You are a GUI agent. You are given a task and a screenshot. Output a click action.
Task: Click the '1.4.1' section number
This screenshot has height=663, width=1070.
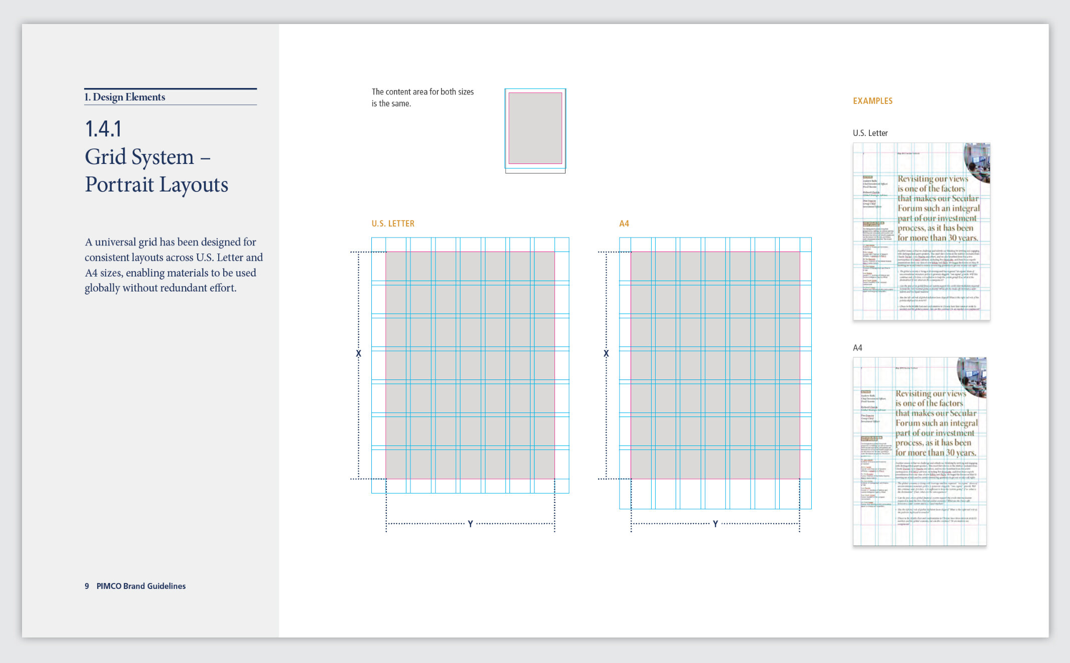[103, 129]
